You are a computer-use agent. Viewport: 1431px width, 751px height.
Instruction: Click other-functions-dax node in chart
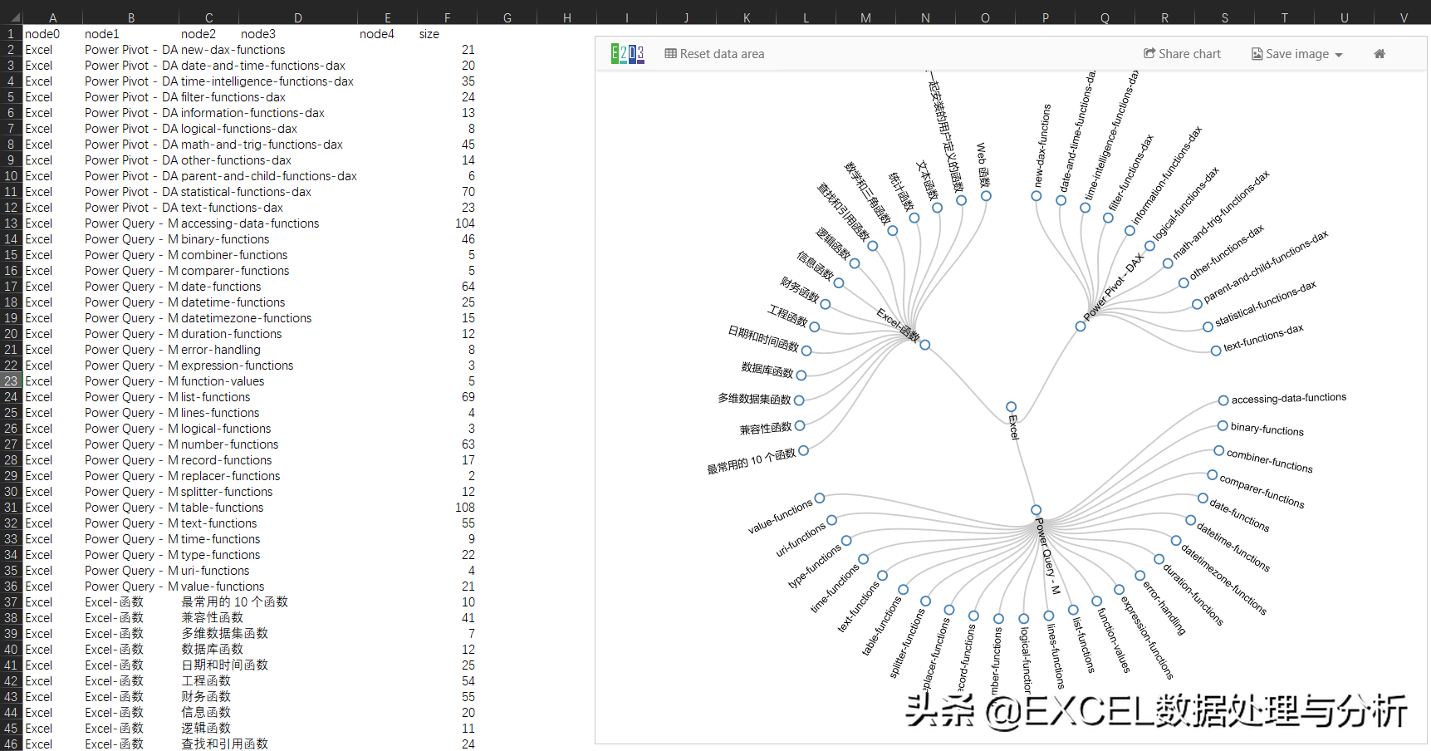pyautogui.click(x=1184, y=283)
